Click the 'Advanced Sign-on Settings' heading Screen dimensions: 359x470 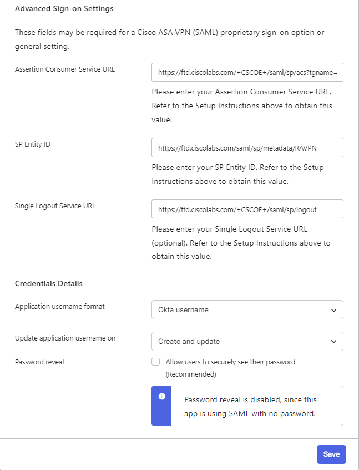coord(64,9)
